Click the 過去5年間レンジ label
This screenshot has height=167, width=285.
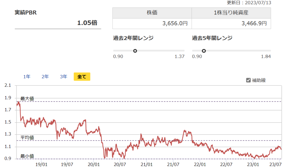[x=212, y=38]
